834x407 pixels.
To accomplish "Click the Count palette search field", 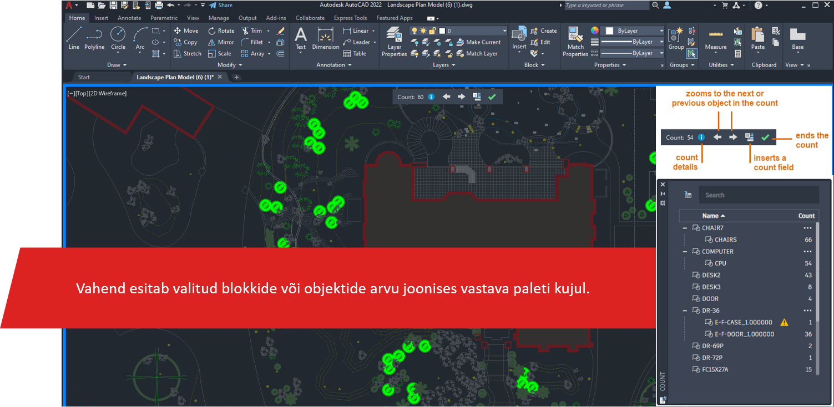I will click(x=757, y=195).
